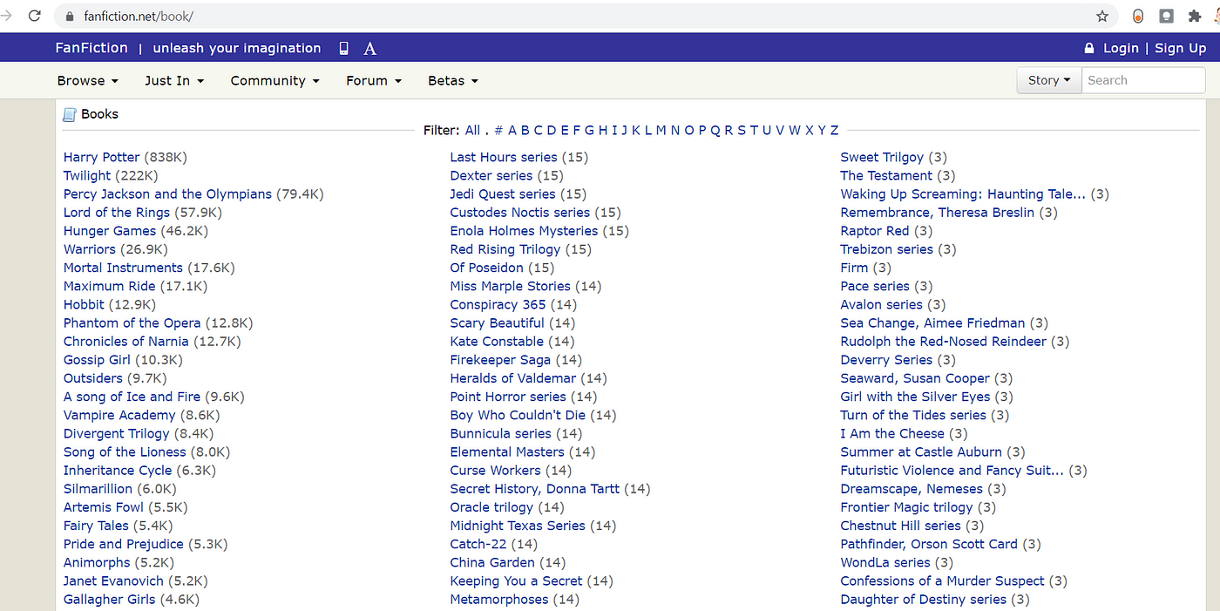This screenshot has height=611, width=1220.
Task: Open the Catch-22 category
Action: coord(478,544)
